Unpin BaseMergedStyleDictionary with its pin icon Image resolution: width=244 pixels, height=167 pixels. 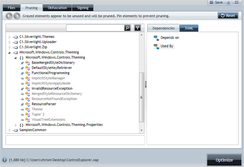22,63
